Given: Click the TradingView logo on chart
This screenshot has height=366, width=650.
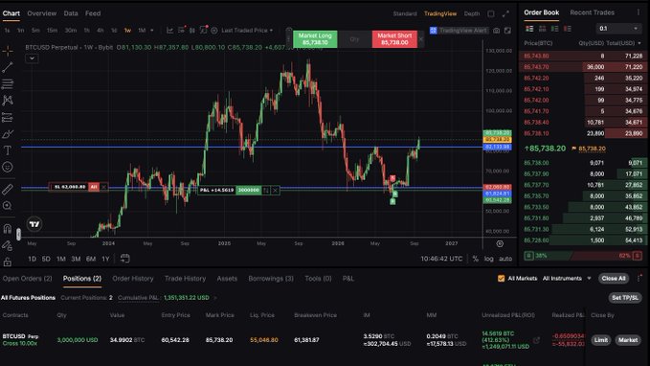Looking at the screenshot, I should [x=34, y=224].
